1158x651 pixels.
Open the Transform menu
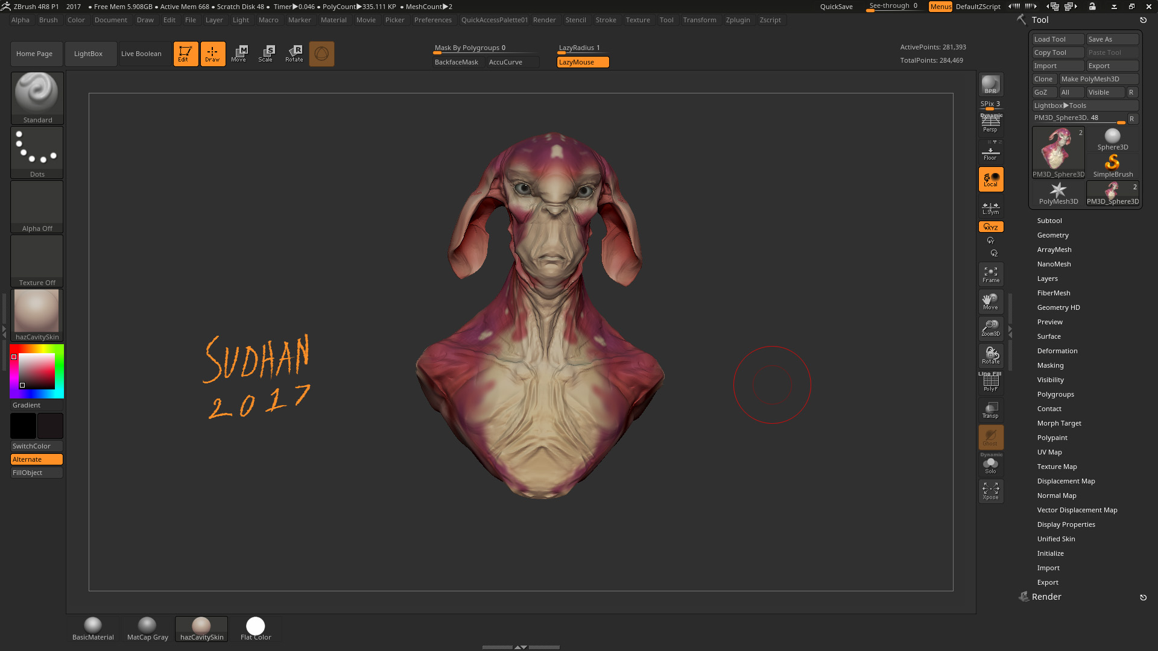700,20
